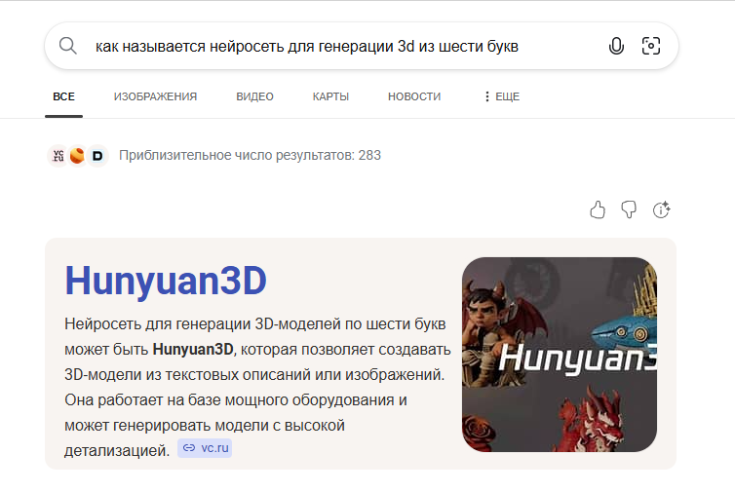Image resolution: width=735 pixels, height=492 pixels.
Task: Open the AI answer info icon
Action: point(661,209)
